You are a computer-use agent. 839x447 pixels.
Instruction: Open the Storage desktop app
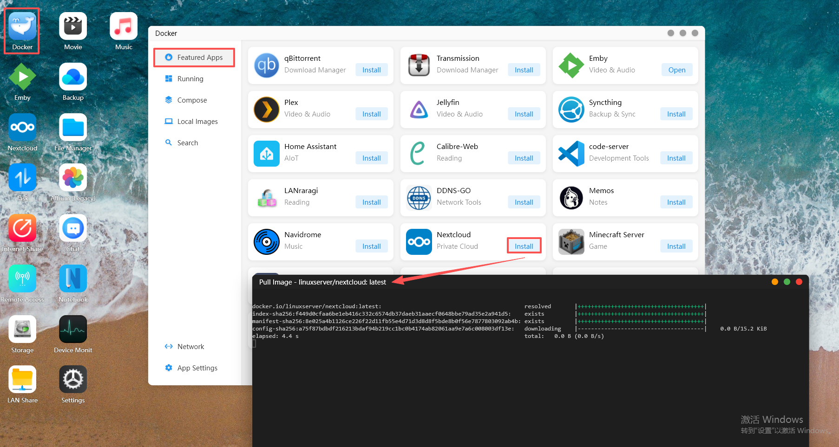[22, 329]
